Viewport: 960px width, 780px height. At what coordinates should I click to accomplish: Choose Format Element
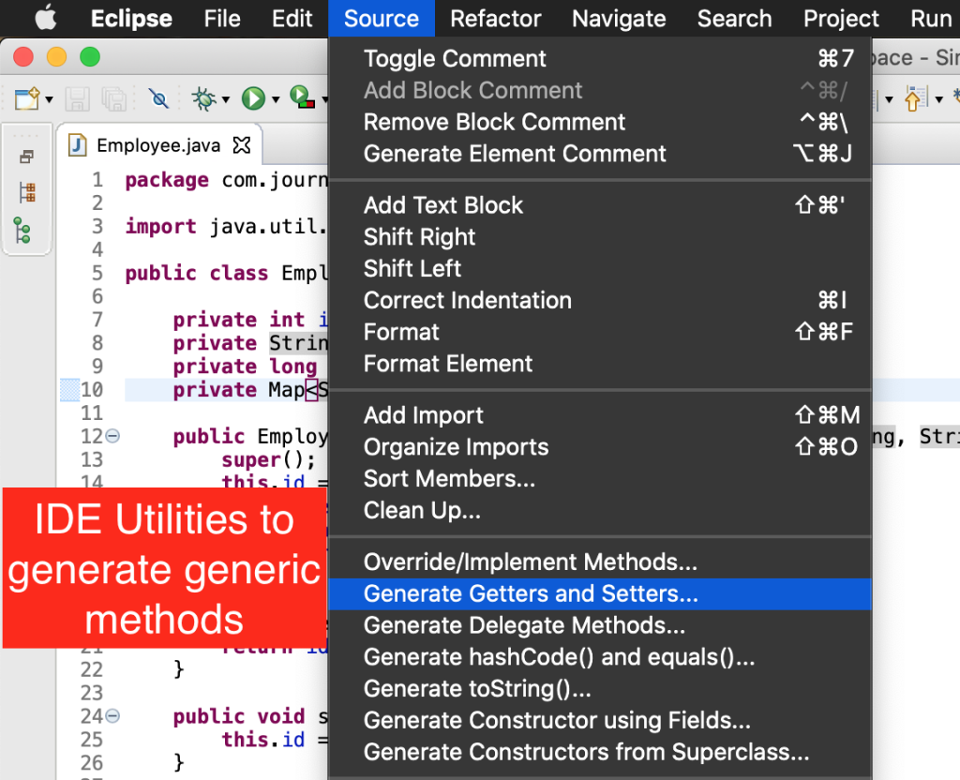point(600,364)
